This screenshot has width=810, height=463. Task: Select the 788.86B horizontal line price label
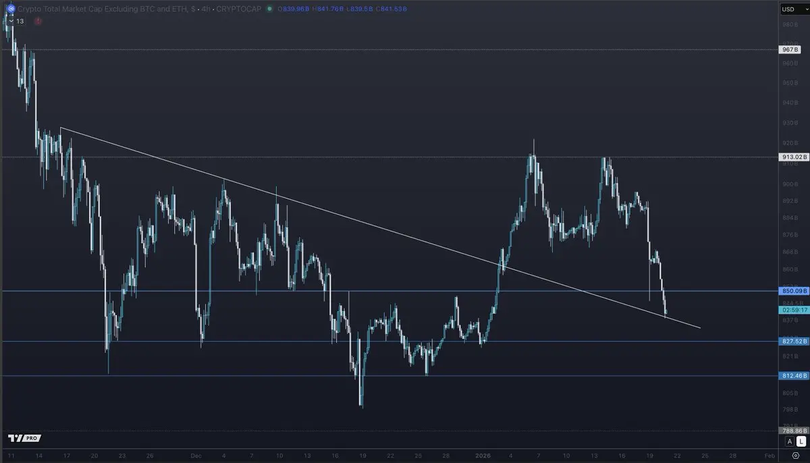point(794,431)
